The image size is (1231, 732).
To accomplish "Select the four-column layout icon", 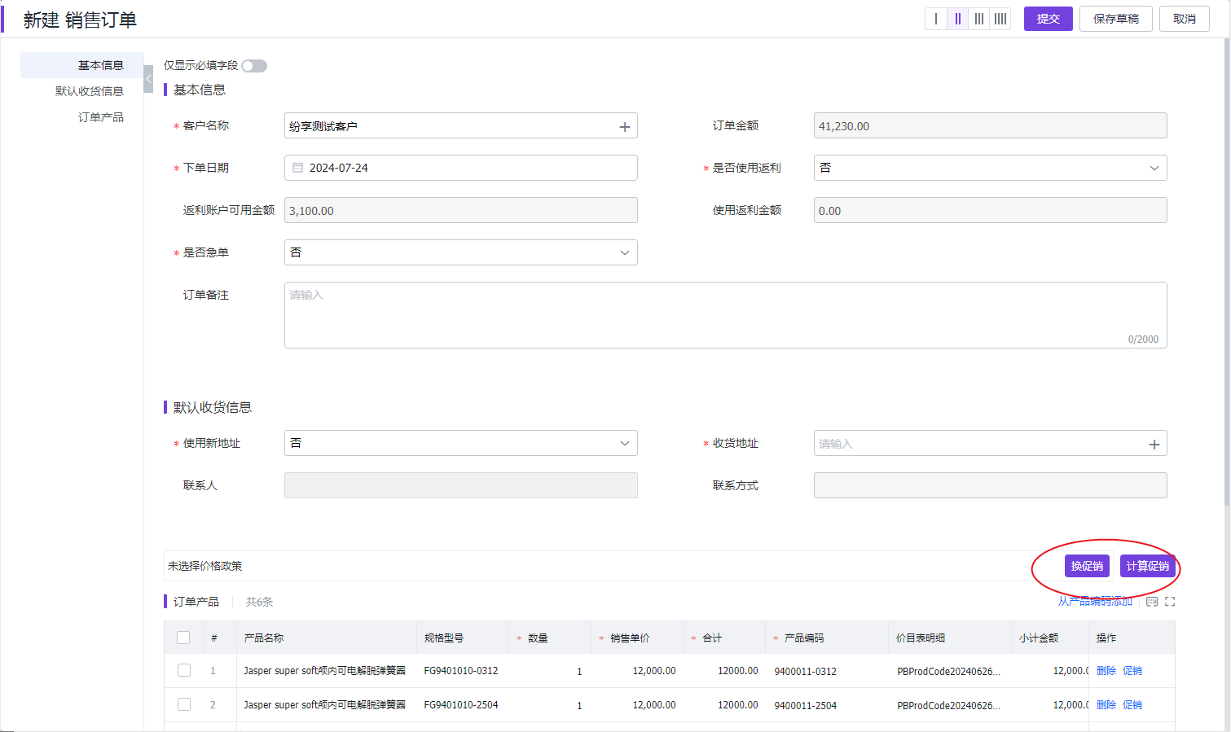I will tap(1000, 18).
